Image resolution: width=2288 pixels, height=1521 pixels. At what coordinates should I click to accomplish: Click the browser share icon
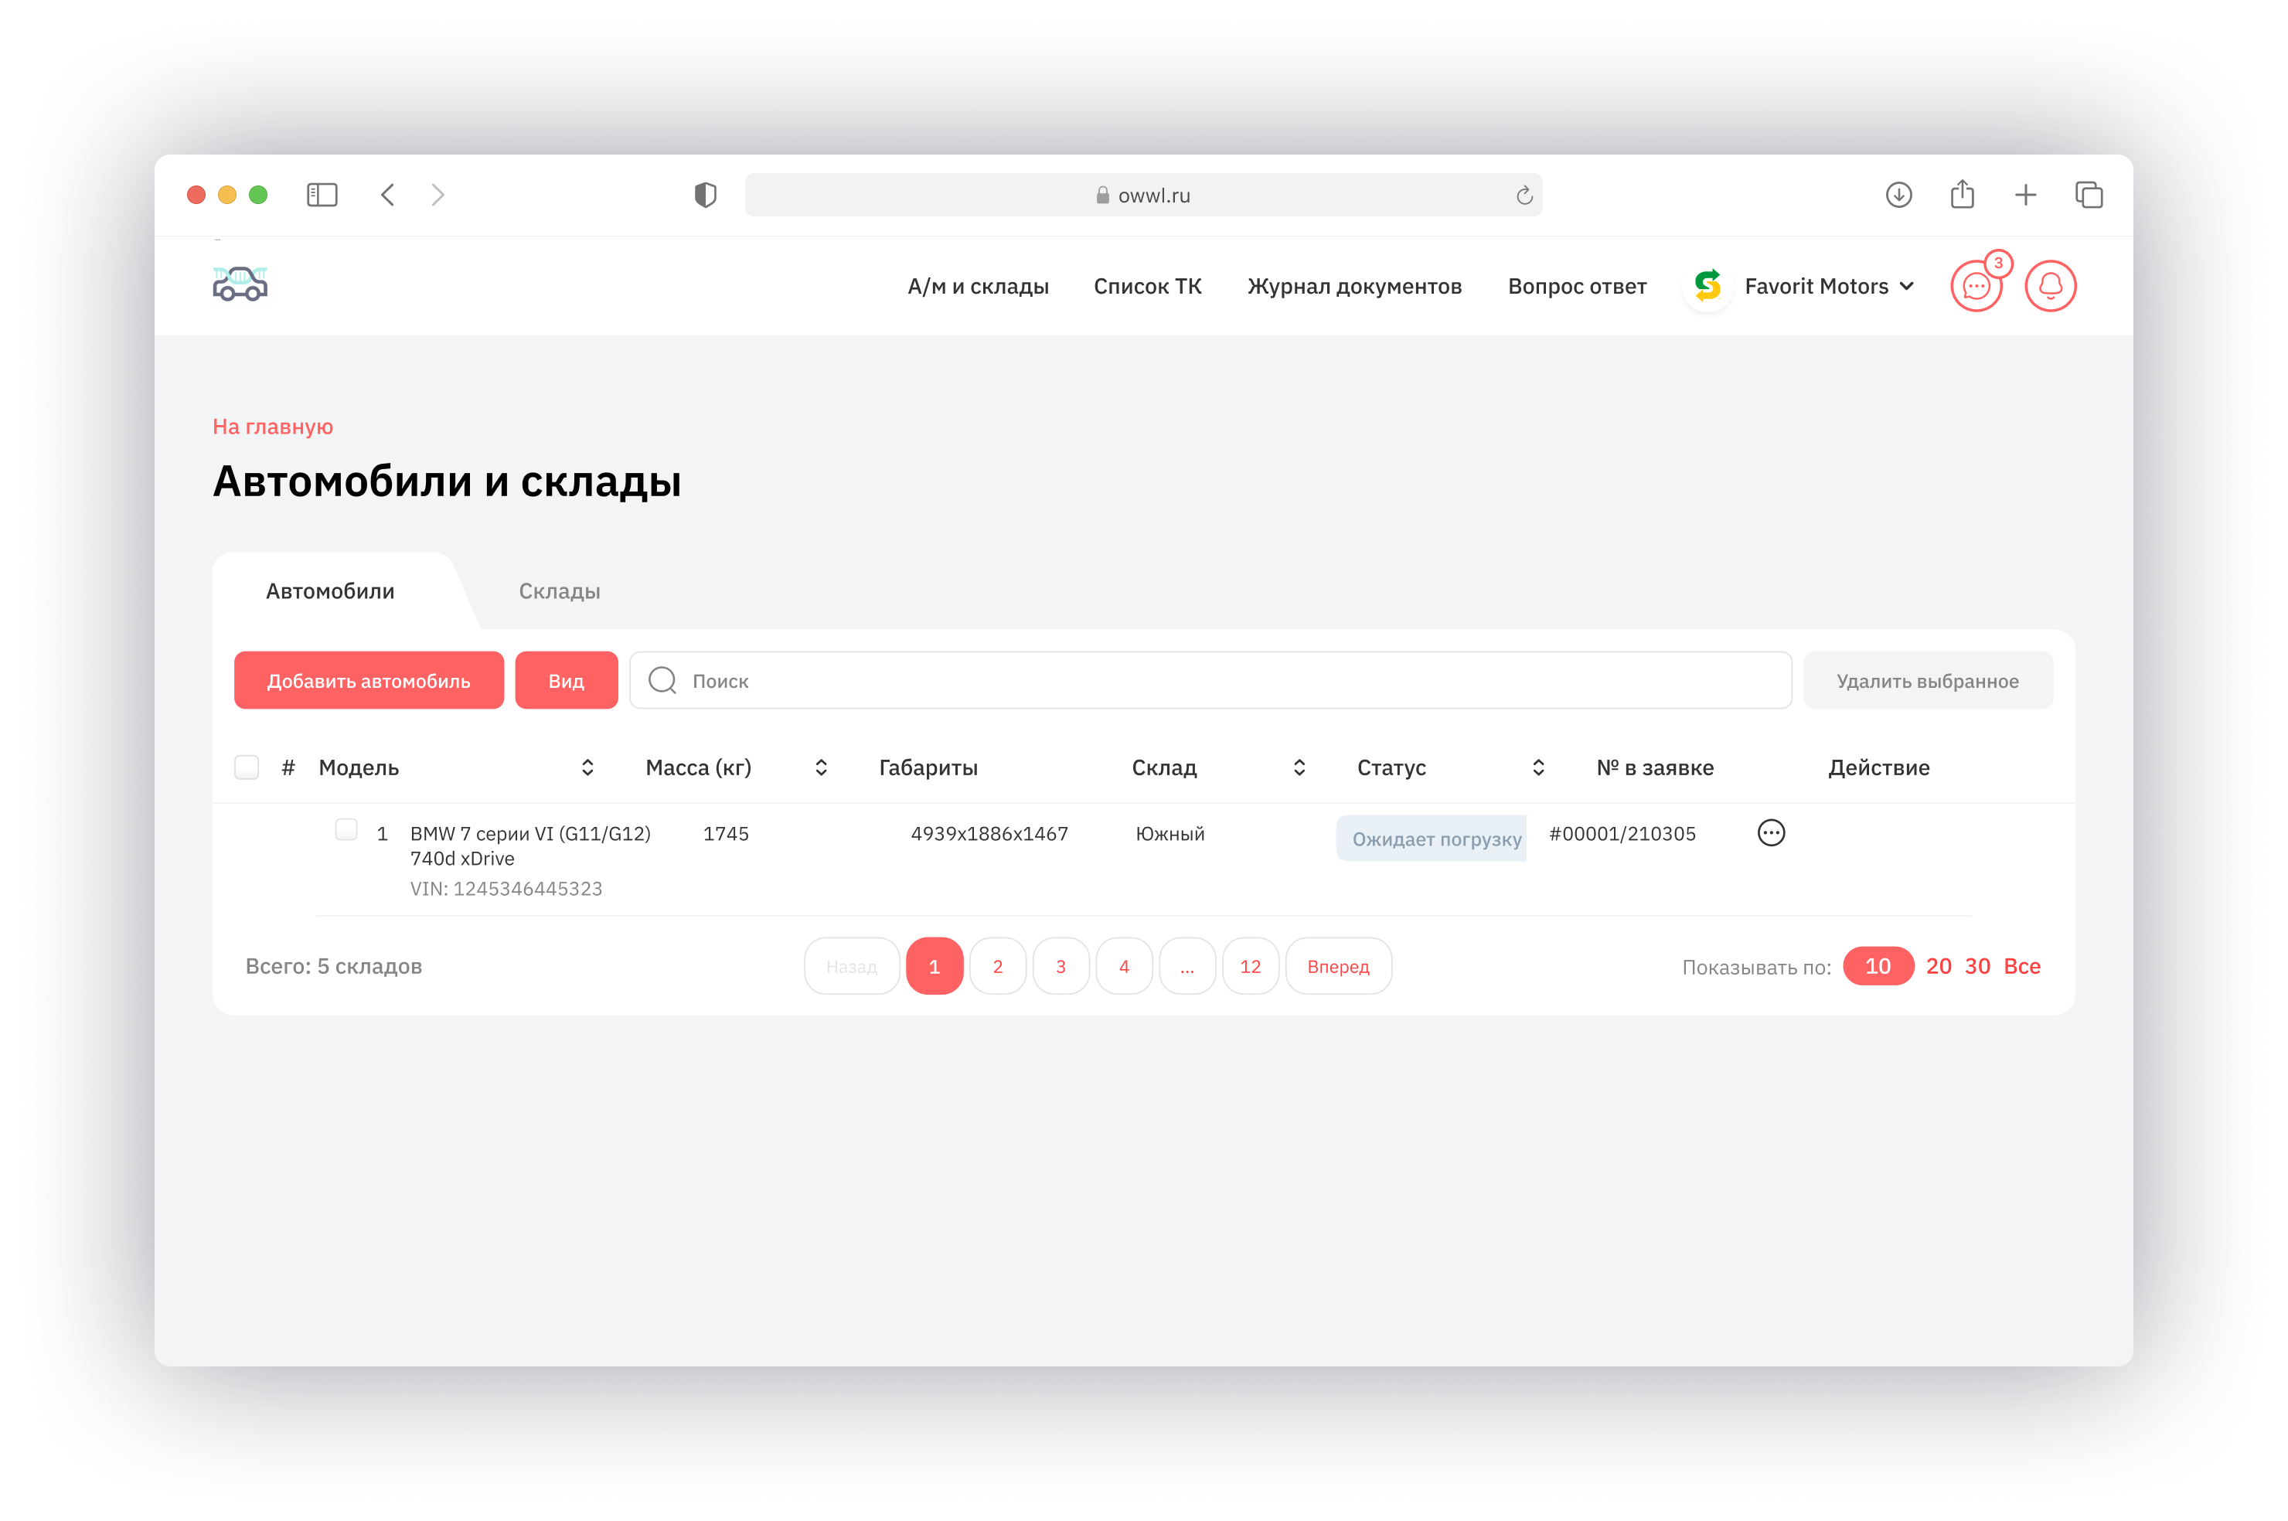coord(1961,194)
